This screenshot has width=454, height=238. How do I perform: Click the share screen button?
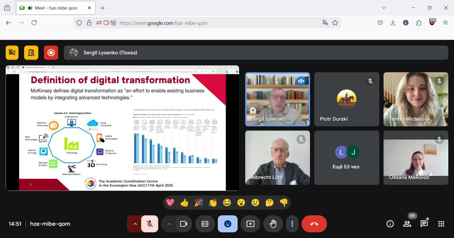(250, 224)
